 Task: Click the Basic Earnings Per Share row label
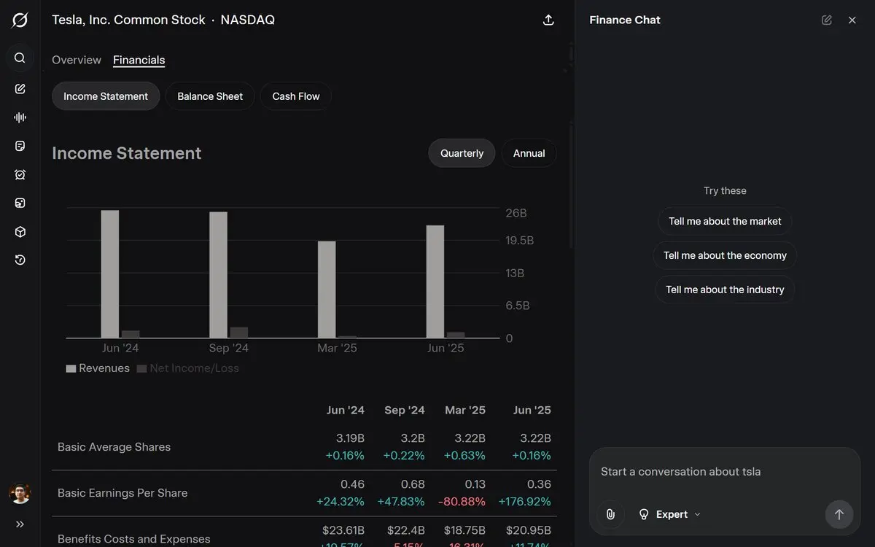coord(122,493)
